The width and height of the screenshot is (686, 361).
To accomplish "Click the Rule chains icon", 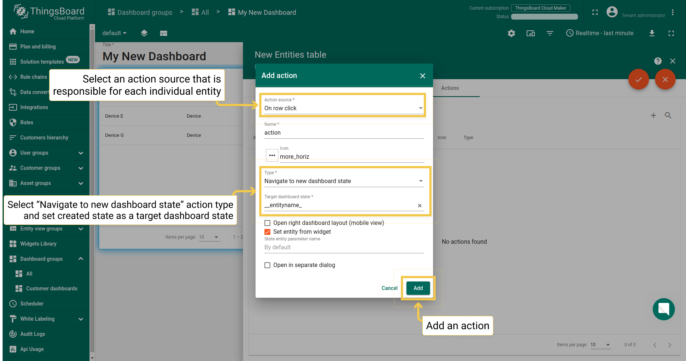I will click(x=13, y=77).
